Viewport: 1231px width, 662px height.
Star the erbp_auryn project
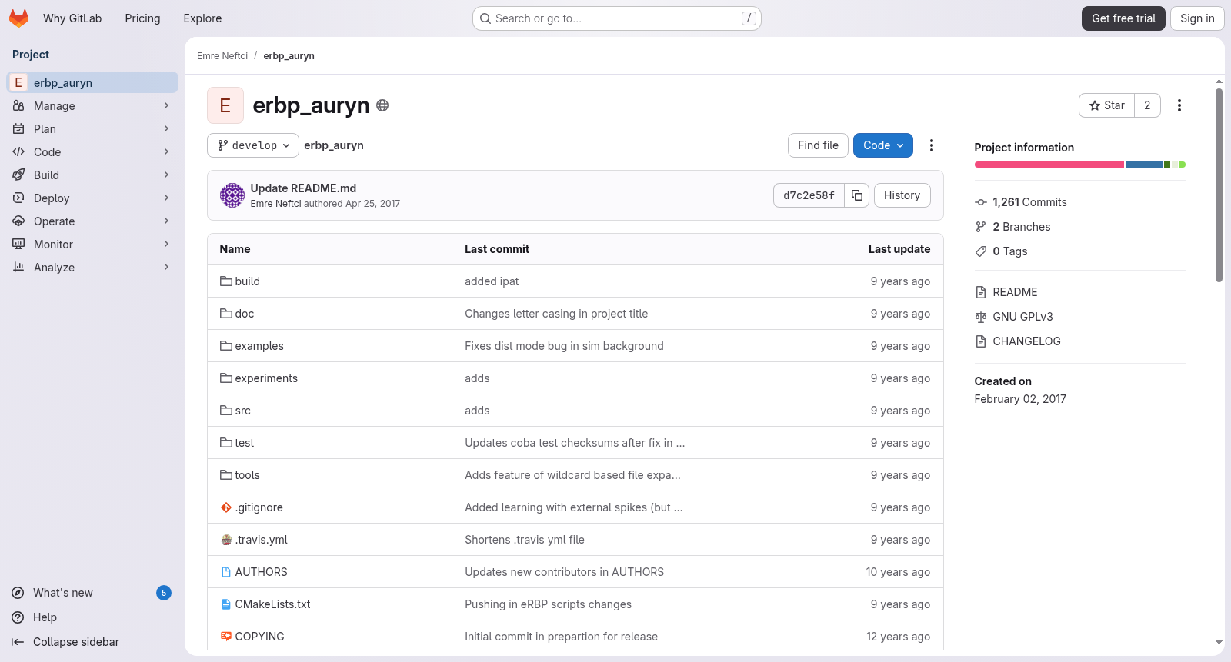[x=1106, y=105]
